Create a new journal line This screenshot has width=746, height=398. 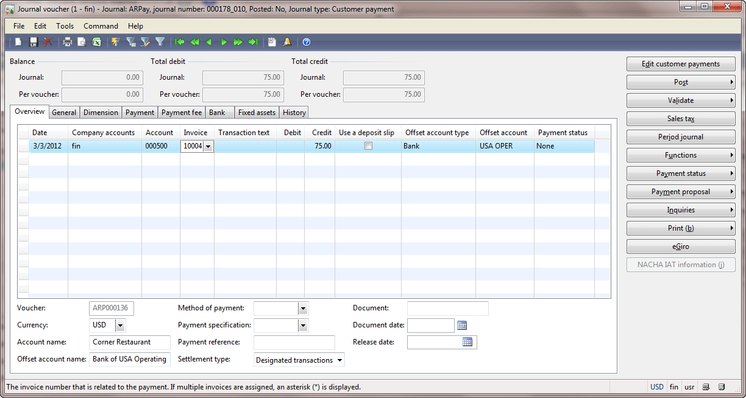18,41
